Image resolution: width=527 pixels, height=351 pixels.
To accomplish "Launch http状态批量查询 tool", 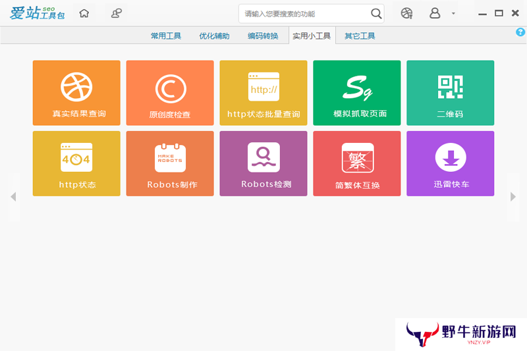I will [263, 93].
